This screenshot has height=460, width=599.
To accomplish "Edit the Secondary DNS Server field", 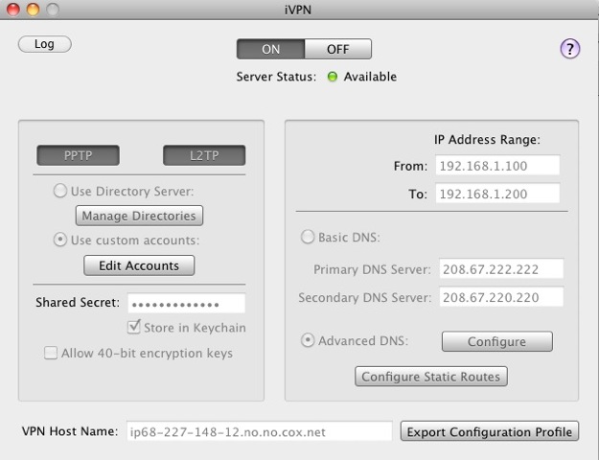I will [501, 297].
